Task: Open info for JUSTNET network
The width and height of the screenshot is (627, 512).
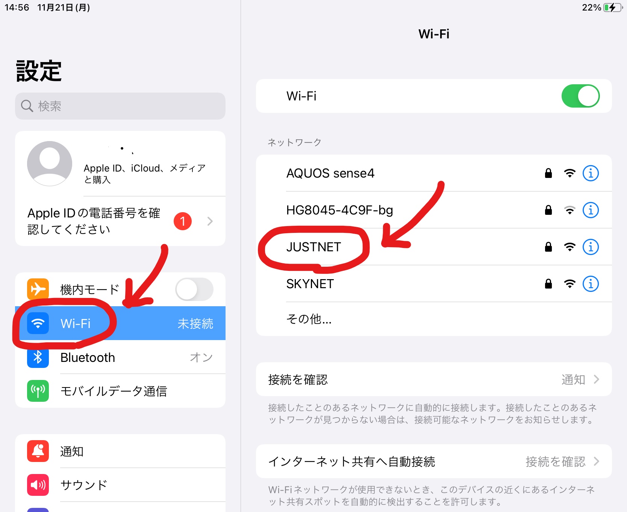Action: pyautogui.click(x=591, y=247)
